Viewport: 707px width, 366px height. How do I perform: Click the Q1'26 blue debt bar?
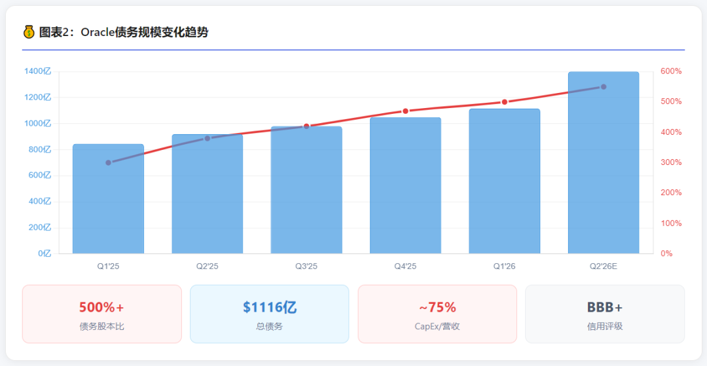505,181
